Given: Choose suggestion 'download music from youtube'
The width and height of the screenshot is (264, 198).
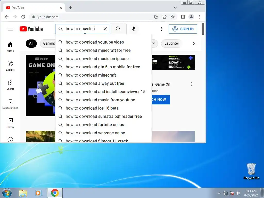Looking at the screenshot, I should point(103,100).
